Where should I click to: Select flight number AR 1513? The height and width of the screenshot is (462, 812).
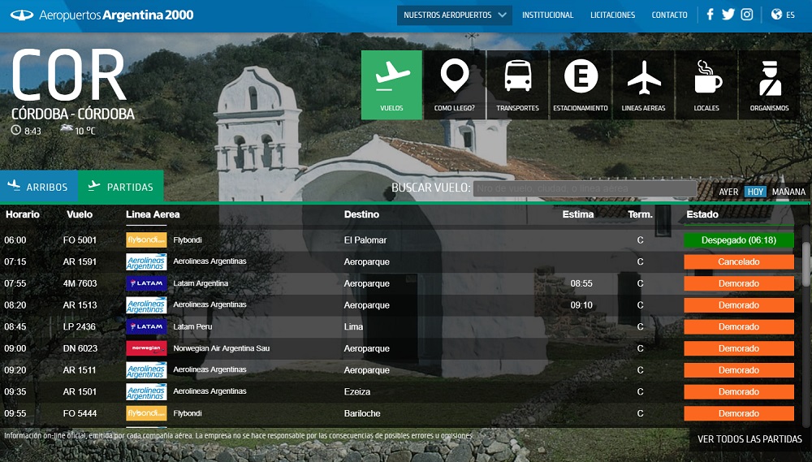point(80,305)
